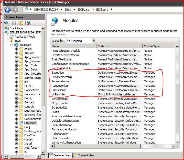Expand the FAQ folder
The width and height of the screenshot is (184, 160).
pyautogui.click(x=17, y=127)
